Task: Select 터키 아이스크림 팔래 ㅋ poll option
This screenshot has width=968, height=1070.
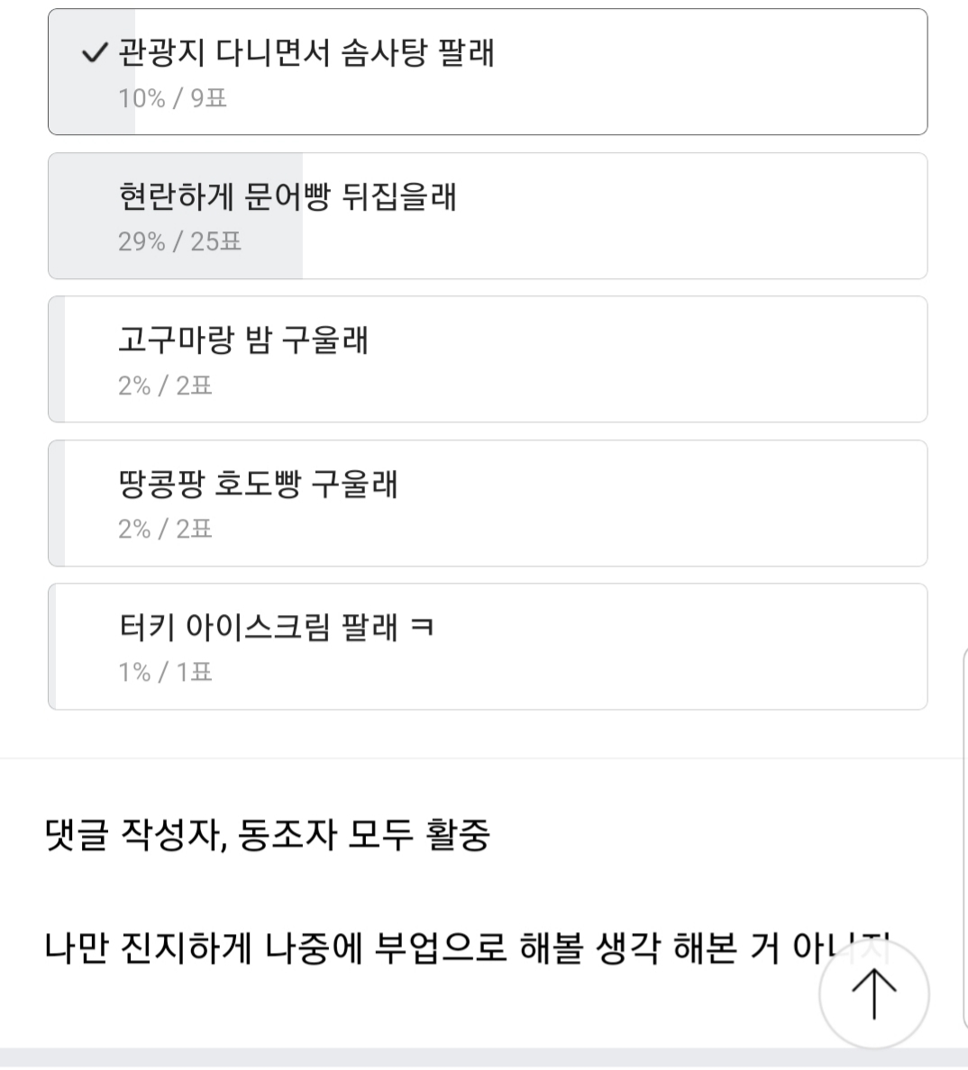Action: [488, 646]
